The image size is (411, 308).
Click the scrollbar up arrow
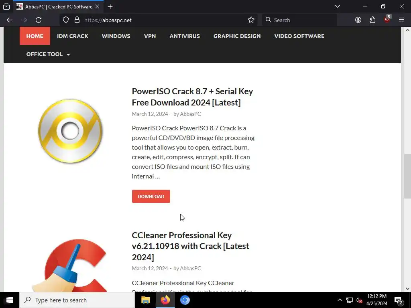click(x=407, y=30)
